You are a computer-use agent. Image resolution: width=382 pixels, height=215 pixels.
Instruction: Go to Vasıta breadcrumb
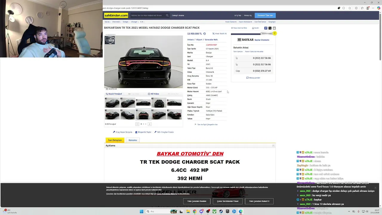click(x=107, y=22)
